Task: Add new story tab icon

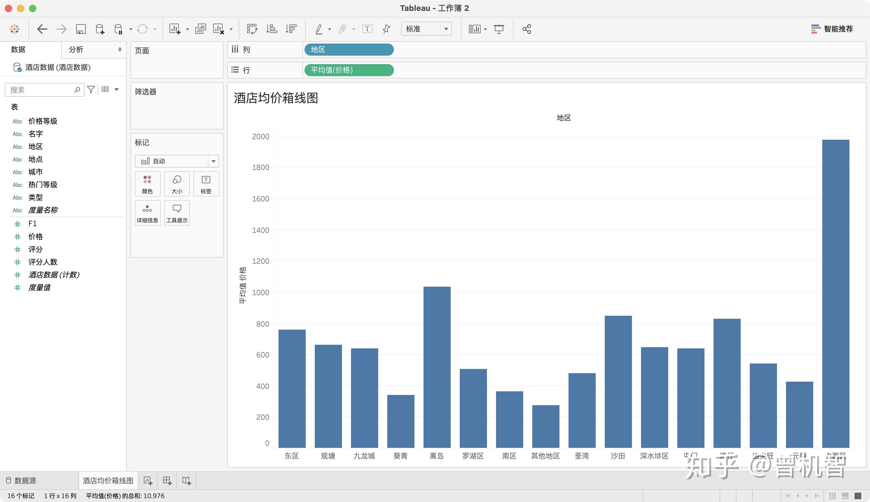Action: click(186, 480)
